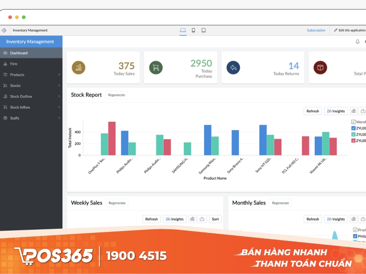
Task: Switch to phone preview icon
Action: 193,30
